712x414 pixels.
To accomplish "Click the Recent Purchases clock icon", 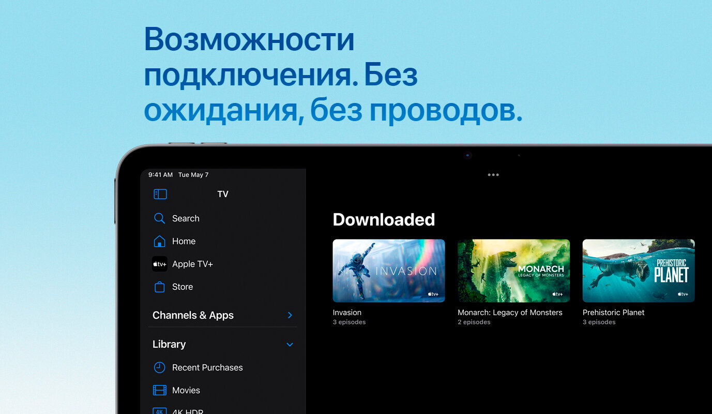I will pyautogui.click(x=160, y=367).
